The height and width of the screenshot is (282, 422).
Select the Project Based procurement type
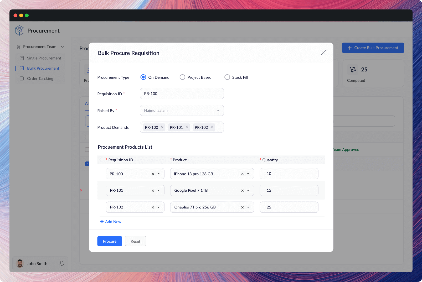tap(182, 77)
